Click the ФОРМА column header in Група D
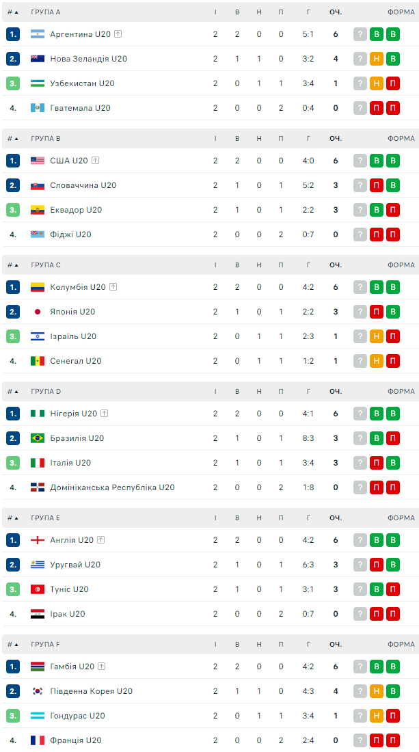Viewport: 419px width, 752px height. (x=401, y=392)
